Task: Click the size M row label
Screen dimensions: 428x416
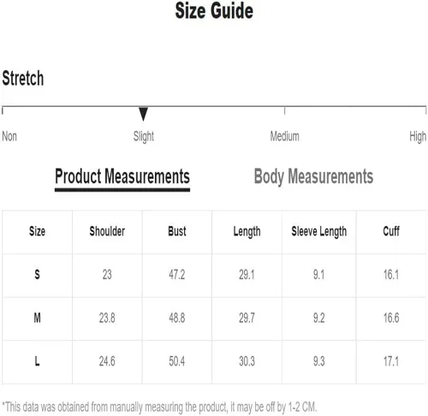Action: (x=37, y=318)
